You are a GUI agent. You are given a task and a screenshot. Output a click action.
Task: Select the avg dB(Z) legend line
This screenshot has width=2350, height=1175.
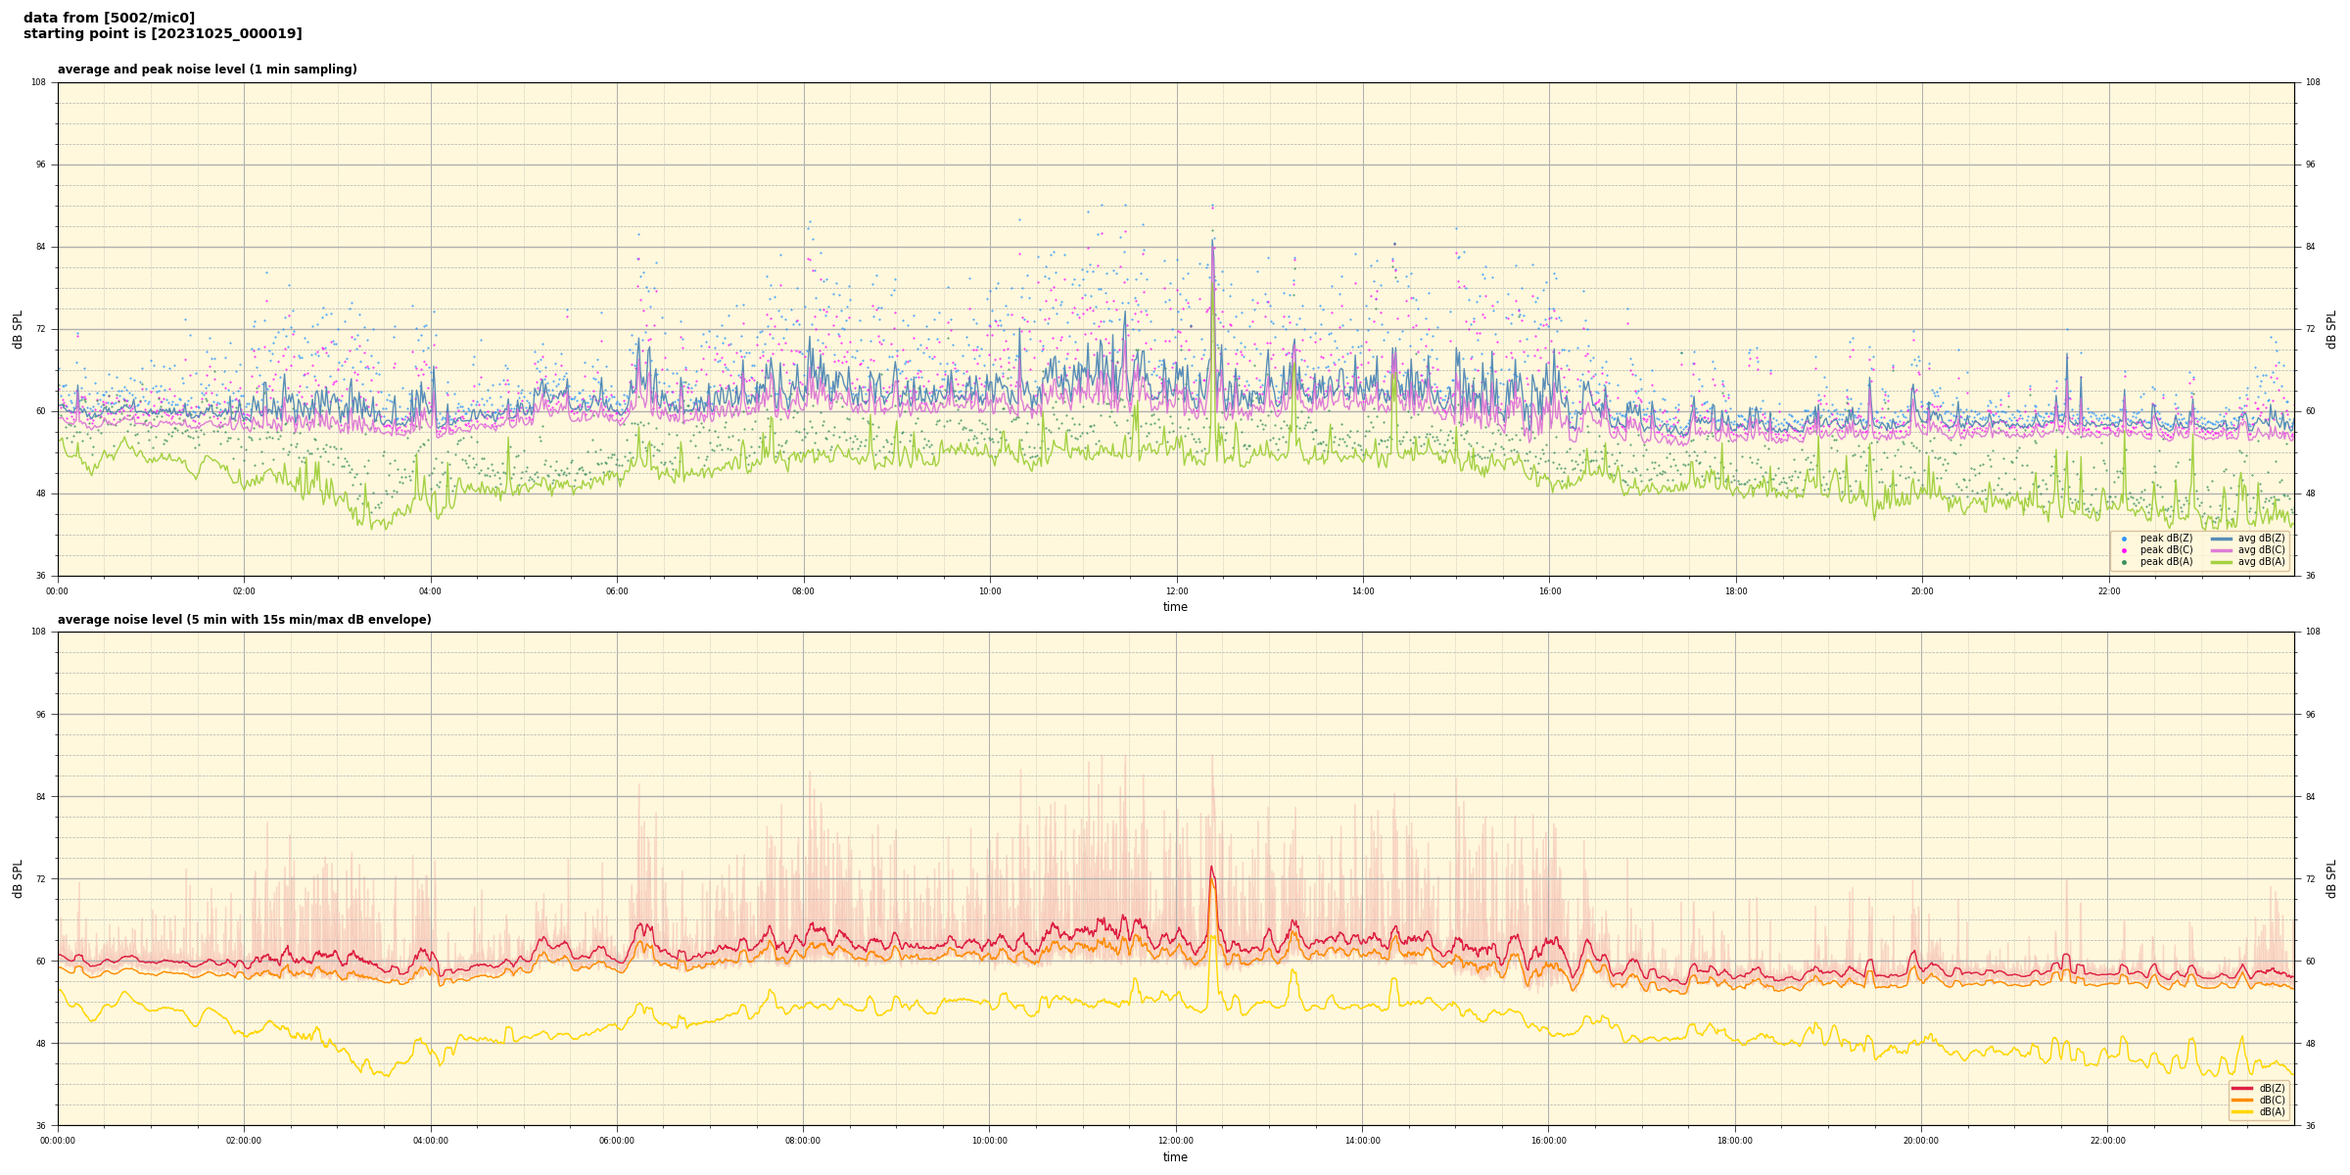pyautogui.click(x=2221, y=539)
